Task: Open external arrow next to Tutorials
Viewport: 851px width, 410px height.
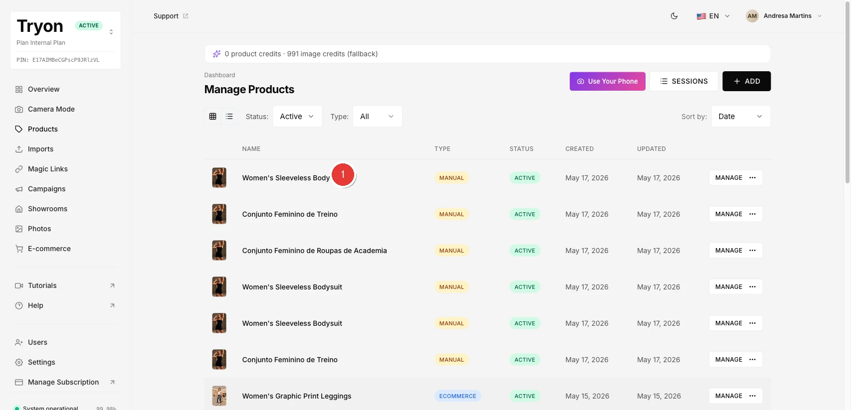Action: click(x=112, y=285)
